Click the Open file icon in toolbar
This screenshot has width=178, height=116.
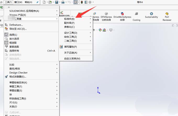50,2
